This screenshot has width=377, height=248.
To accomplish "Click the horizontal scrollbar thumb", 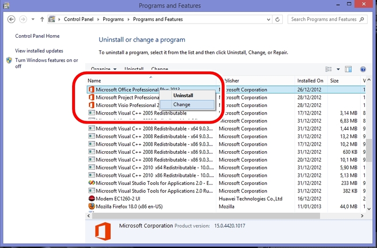I will tap(206, 216).
